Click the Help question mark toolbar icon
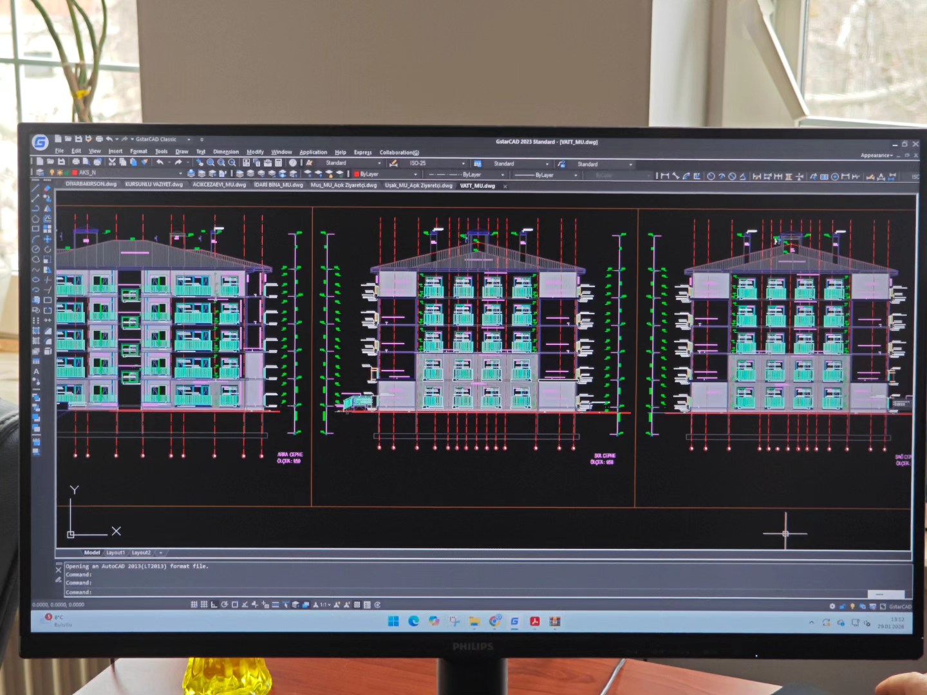 tap(293, 163)
